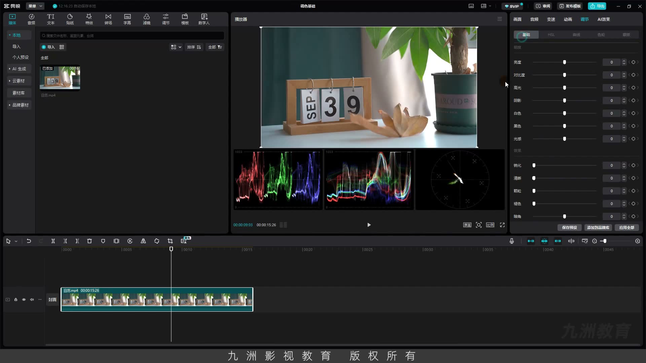Open the 特效 effects panel
The image size is (646, 363).
(x=89, y=19)
